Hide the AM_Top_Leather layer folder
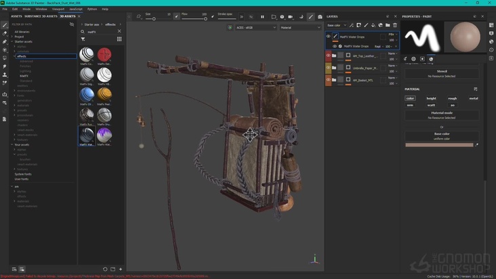496x279 pixels. (x=328, y=56)
